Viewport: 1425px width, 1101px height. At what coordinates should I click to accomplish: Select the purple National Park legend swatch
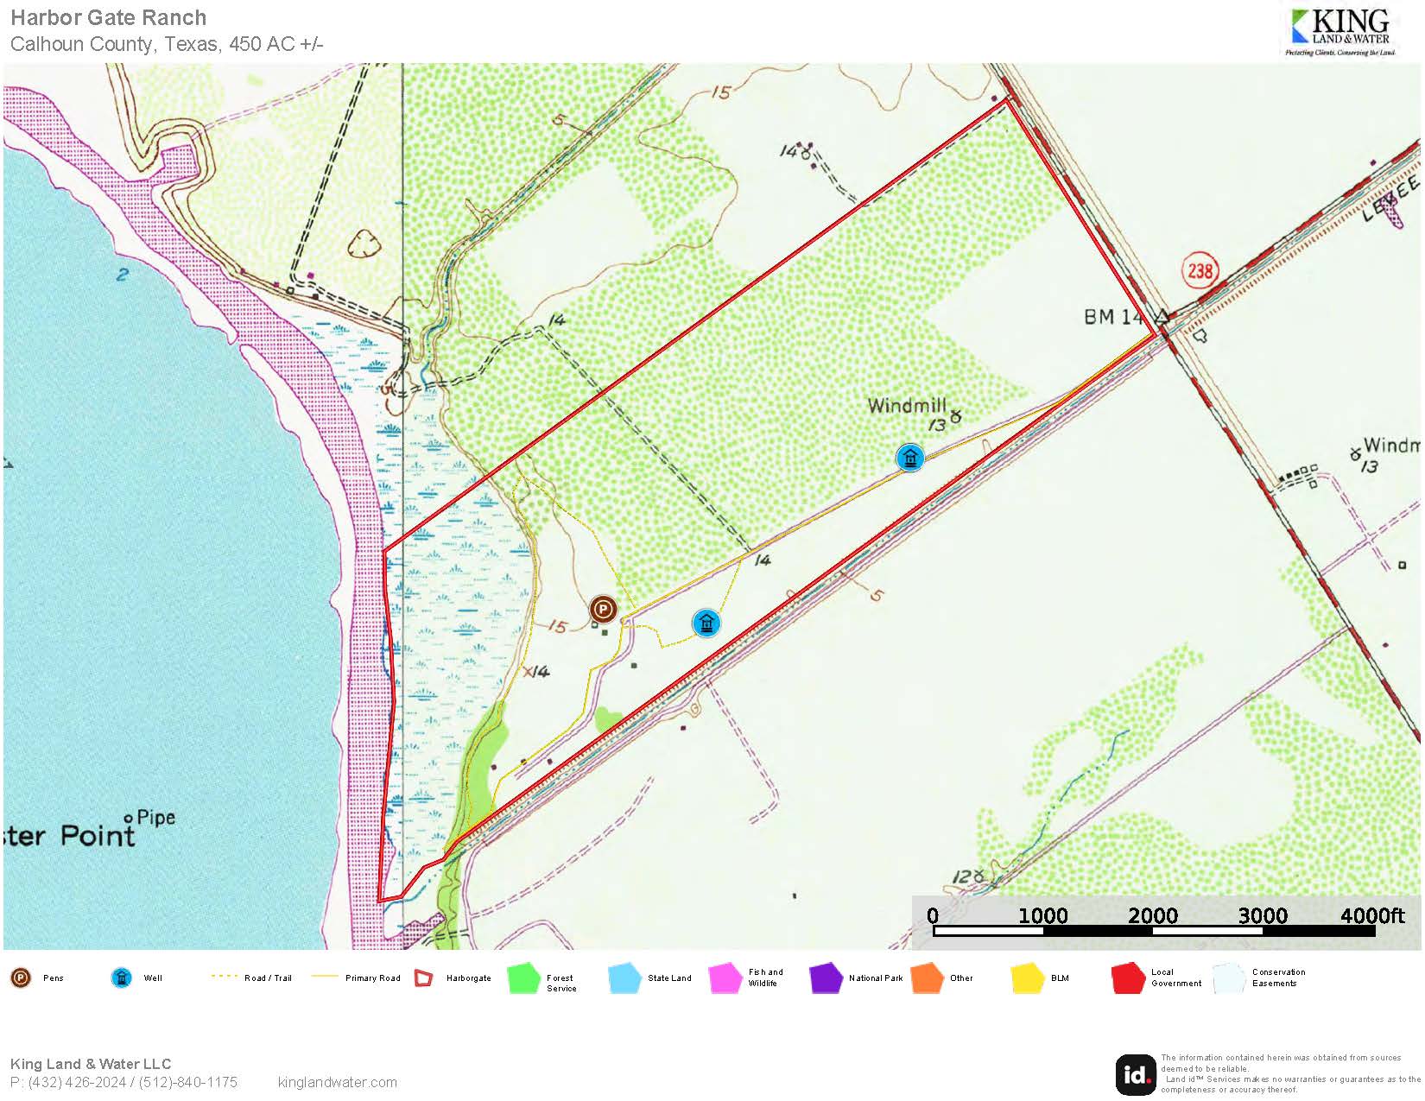pyautogui.click(x=826, y=978)
